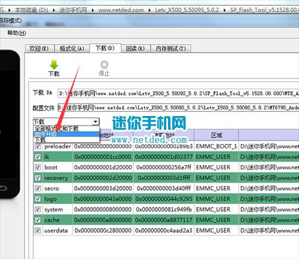The height and width of the screenshot is (259, 299).
Task: Go to 迷你手机网 folder in breadcrumb
Action: 73,10
